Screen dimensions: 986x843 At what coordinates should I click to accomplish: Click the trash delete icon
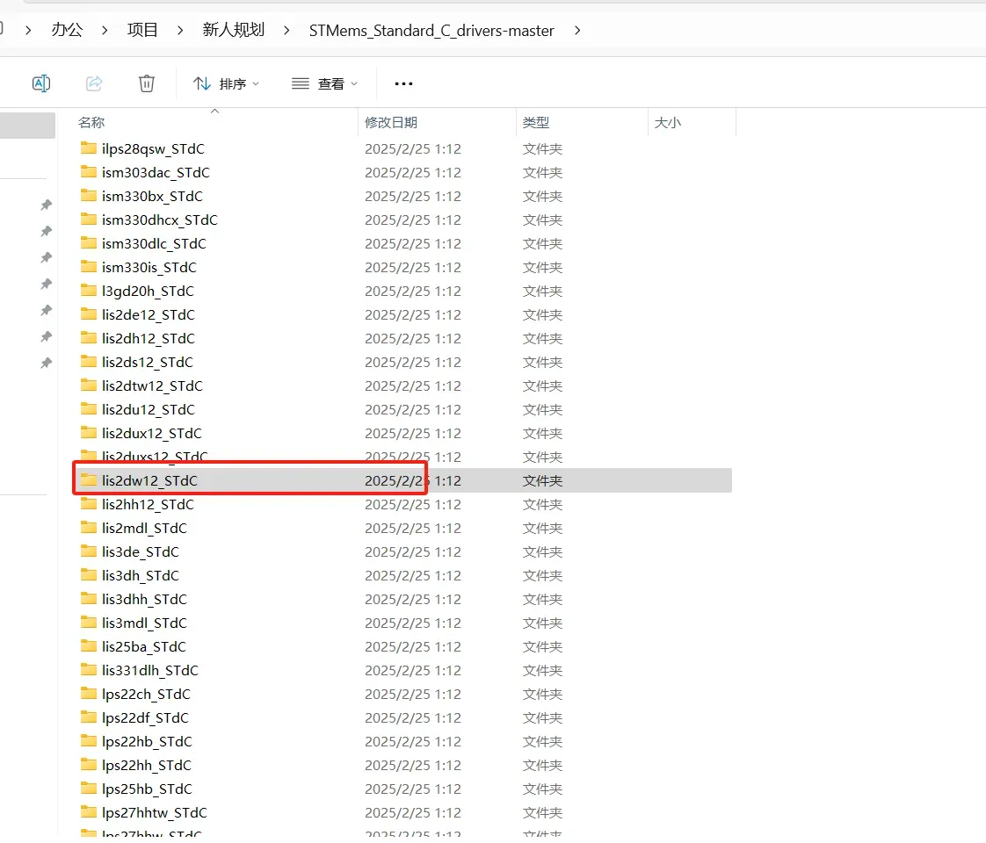pyautogui.click(x=147, y=83)
